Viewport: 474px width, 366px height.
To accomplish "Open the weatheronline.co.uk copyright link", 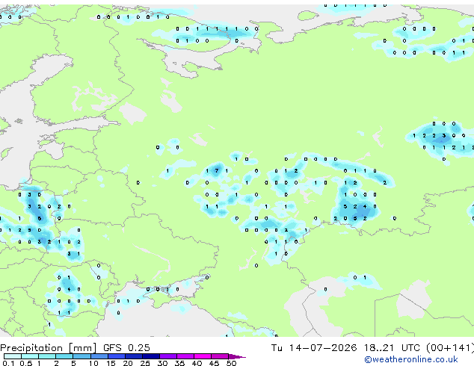I will click(x=411, y=359).
